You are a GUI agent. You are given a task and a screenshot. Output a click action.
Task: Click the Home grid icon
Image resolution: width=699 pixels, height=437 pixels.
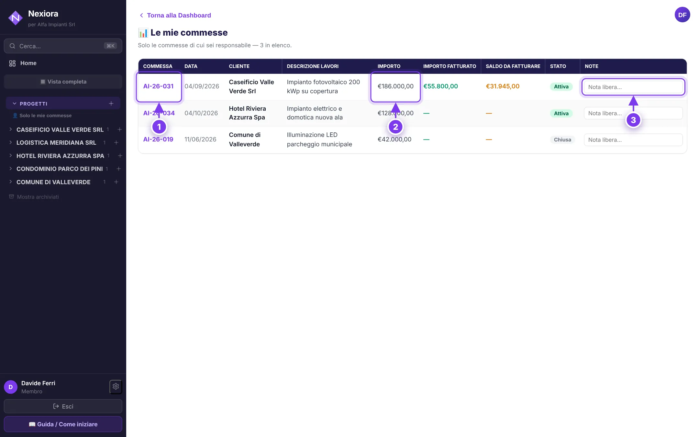pos(12,63)
